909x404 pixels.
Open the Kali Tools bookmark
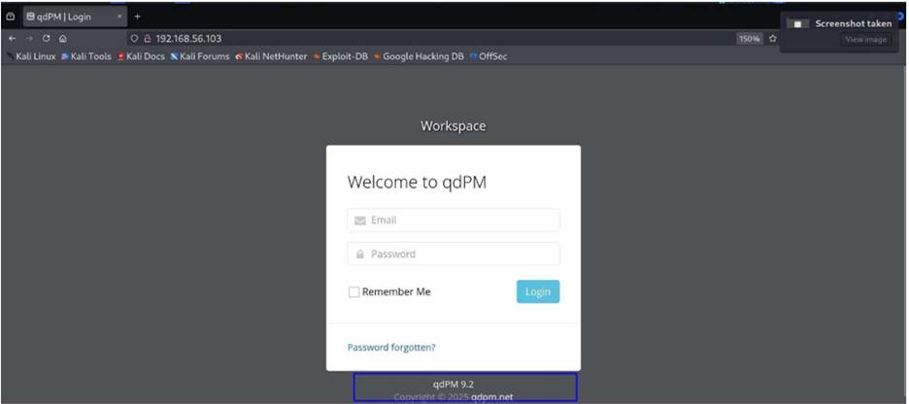pyautogui.click(x=86, y=56)
